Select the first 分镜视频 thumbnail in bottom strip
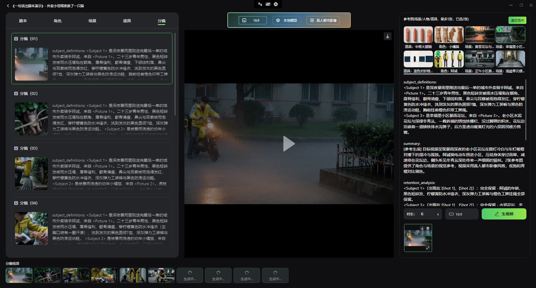 coord(19,275)
